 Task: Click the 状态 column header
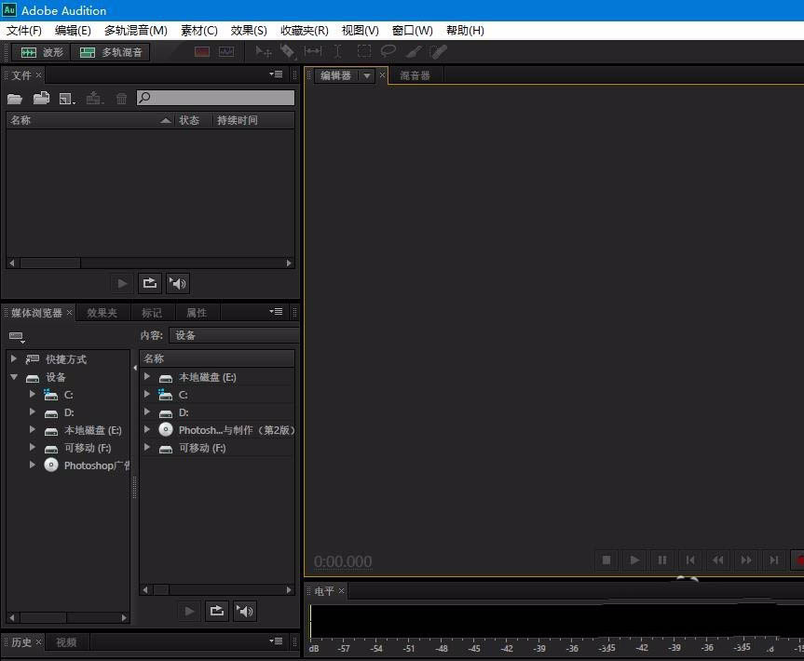193,120
